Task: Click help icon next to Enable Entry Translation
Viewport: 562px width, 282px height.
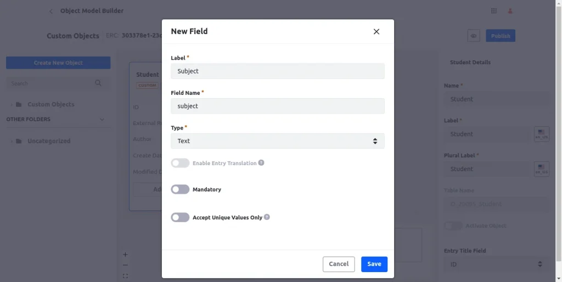Action: pos(261,163)
